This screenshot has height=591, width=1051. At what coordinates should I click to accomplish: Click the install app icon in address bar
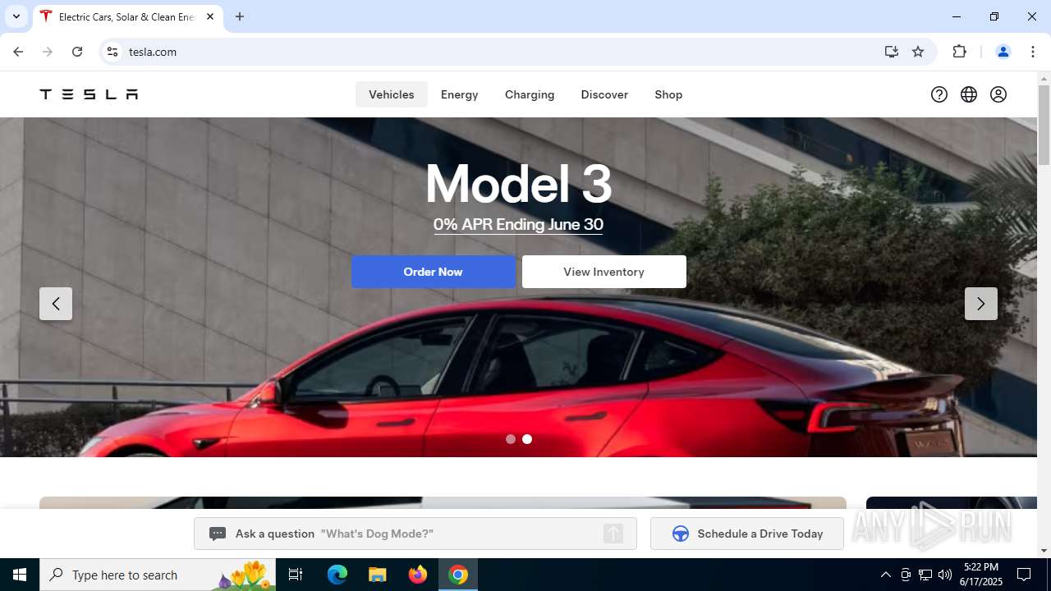tap(892, 52)
